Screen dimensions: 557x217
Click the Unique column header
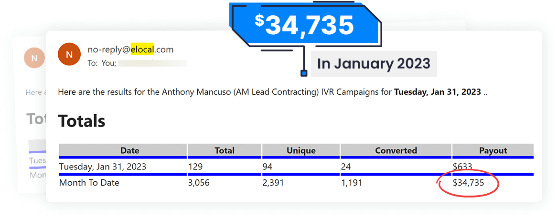[x=301, y=150]
